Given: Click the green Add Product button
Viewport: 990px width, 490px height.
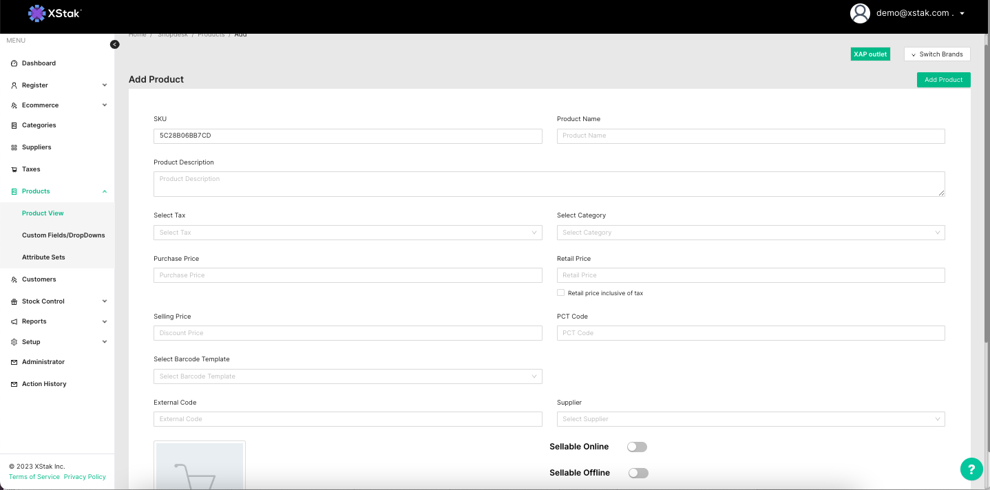Looking at the screenshot, I should click(943, 80).
